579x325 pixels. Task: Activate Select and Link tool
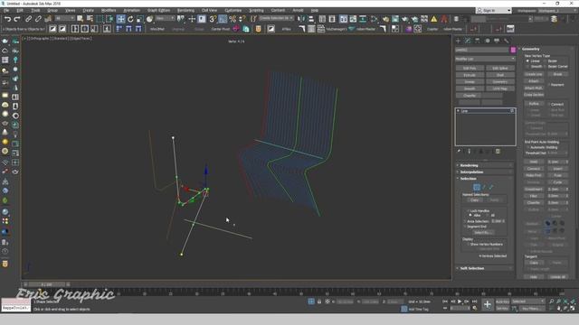point(28,19)
